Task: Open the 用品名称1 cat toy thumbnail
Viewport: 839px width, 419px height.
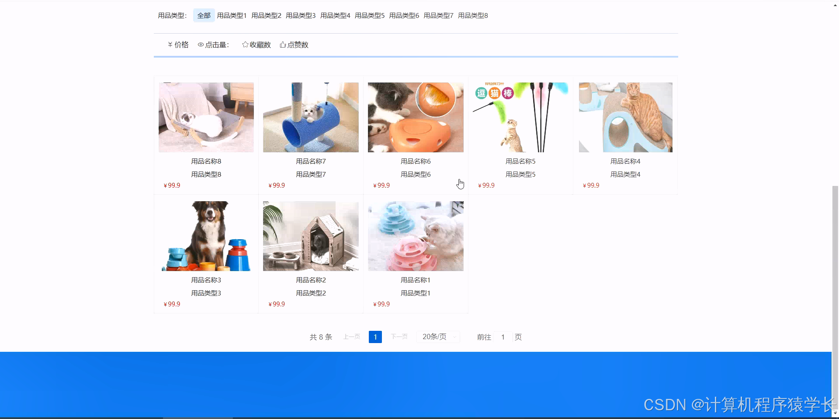Action: (416, 236)
